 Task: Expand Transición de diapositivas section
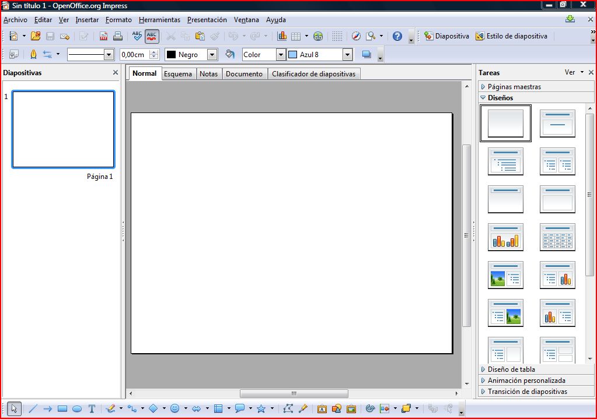536,391
